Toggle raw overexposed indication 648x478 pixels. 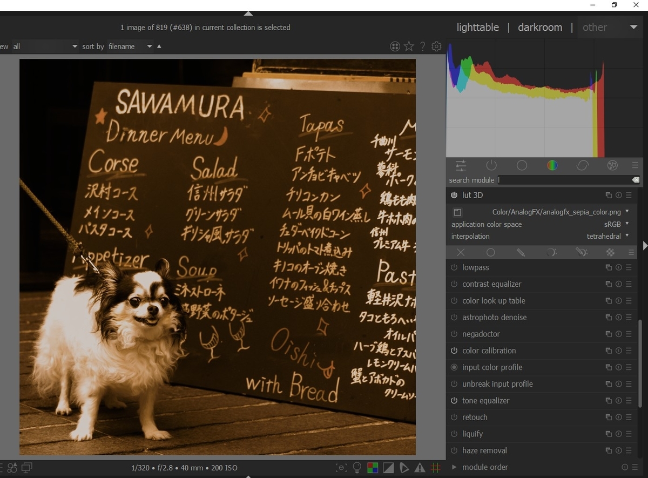click(x=373, y=468)
